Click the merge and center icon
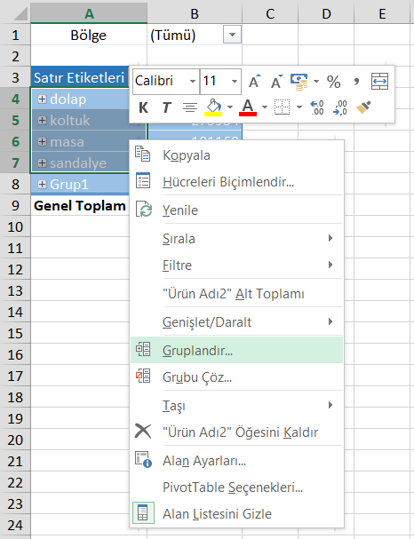414x539 pixels. point(379,82)
